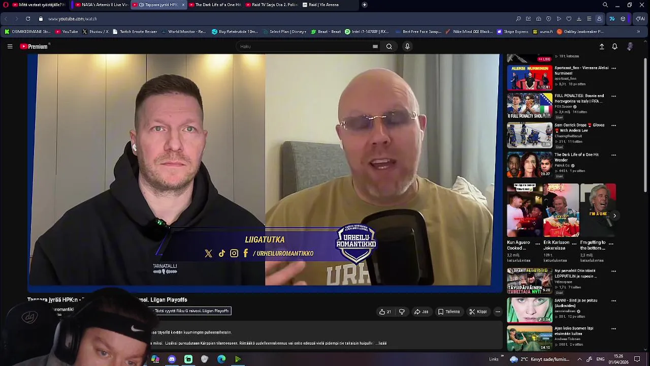Open options for Kun Aguero short
This screenshot has height=366, width=650.
pyautogui.click(x=538, y=243)
